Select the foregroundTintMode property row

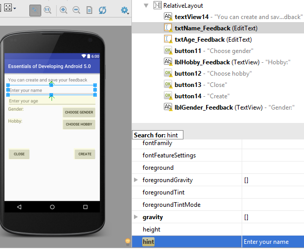218,205
